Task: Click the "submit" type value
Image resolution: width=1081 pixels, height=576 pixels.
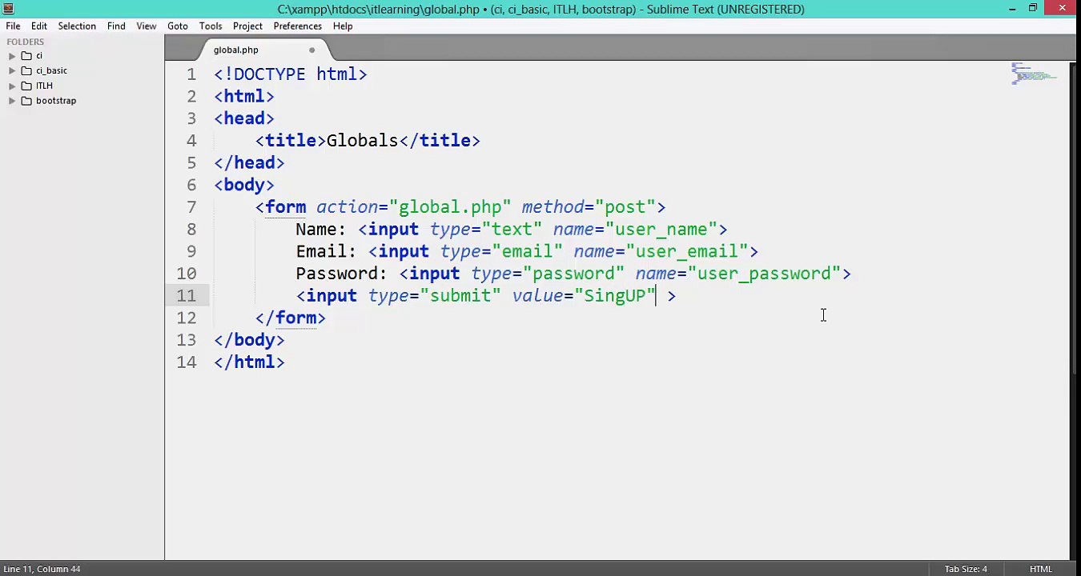Action: [x=460, y=296]
